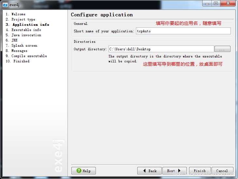Open the Executable info step
The image size is (238, 179).
pyautogui.click(x=23, y=30)
